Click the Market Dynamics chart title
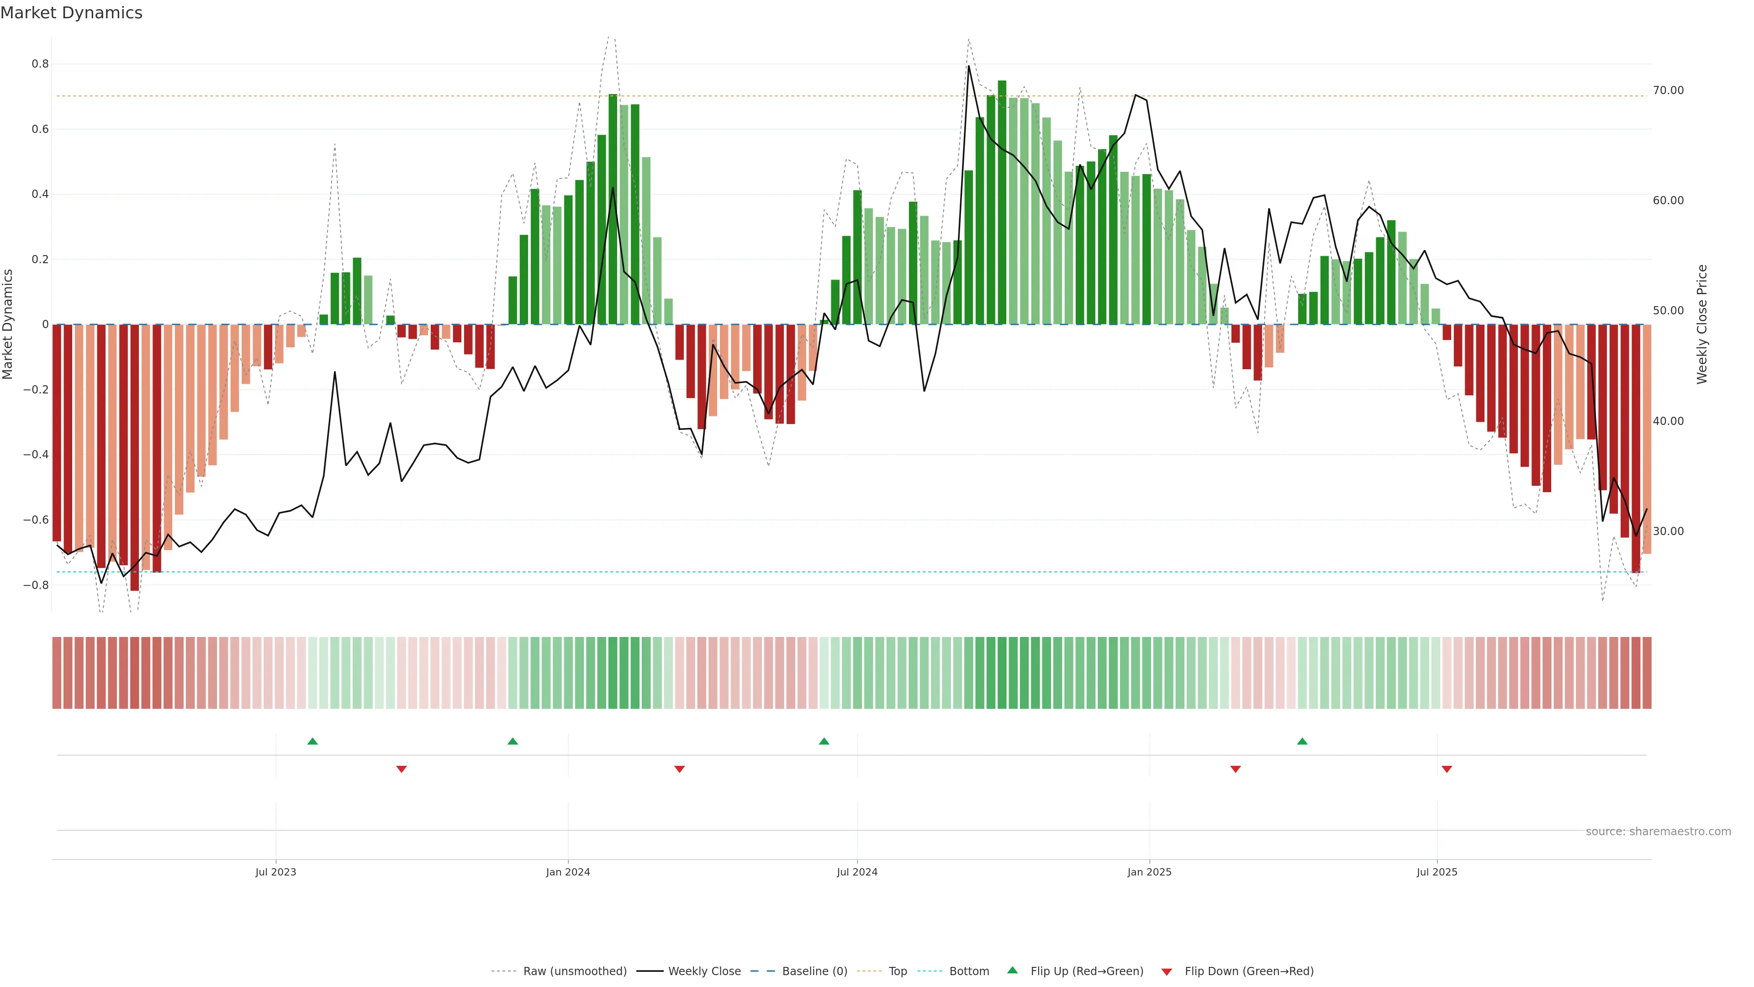The width and height of the screenshot is (1754, 987). 72,13
